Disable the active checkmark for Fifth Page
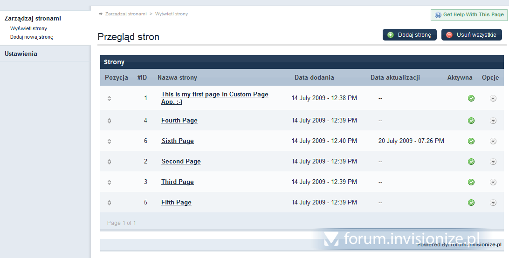Viewport: 509px width, 258px height. [x=471, y=203]
